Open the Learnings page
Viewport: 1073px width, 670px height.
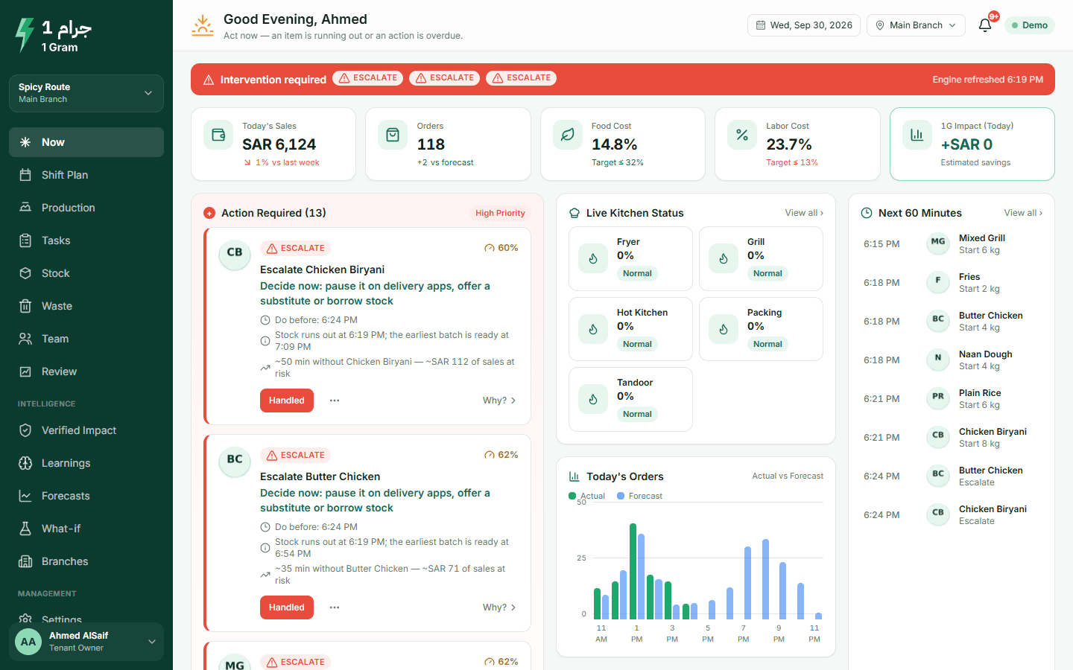tap(86, 463)
